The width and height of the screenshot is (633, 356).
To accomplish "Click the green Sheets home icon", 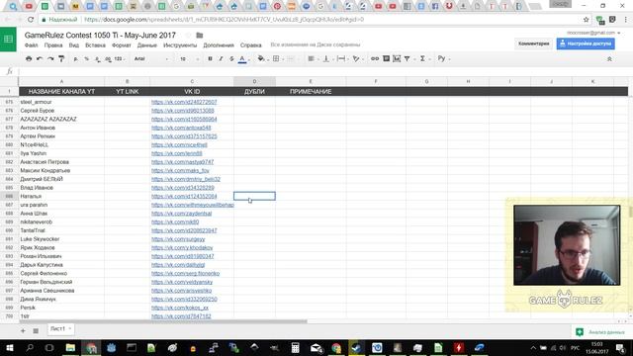I will point(8,40).
